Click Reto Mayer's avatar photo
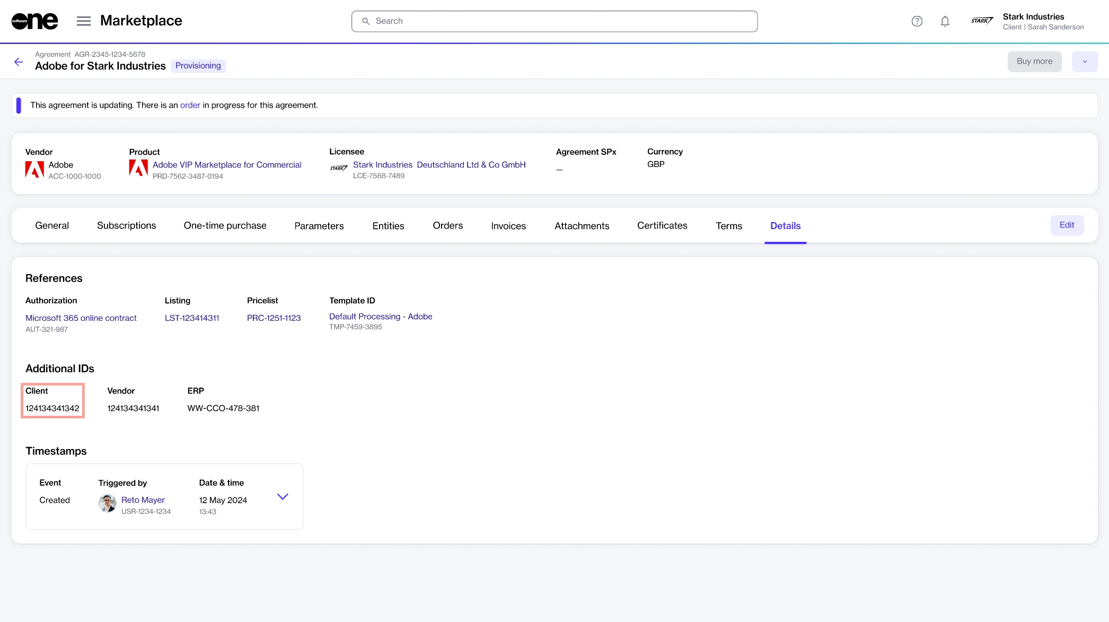This screenshot has height=622, width=1109. [108, 503]
